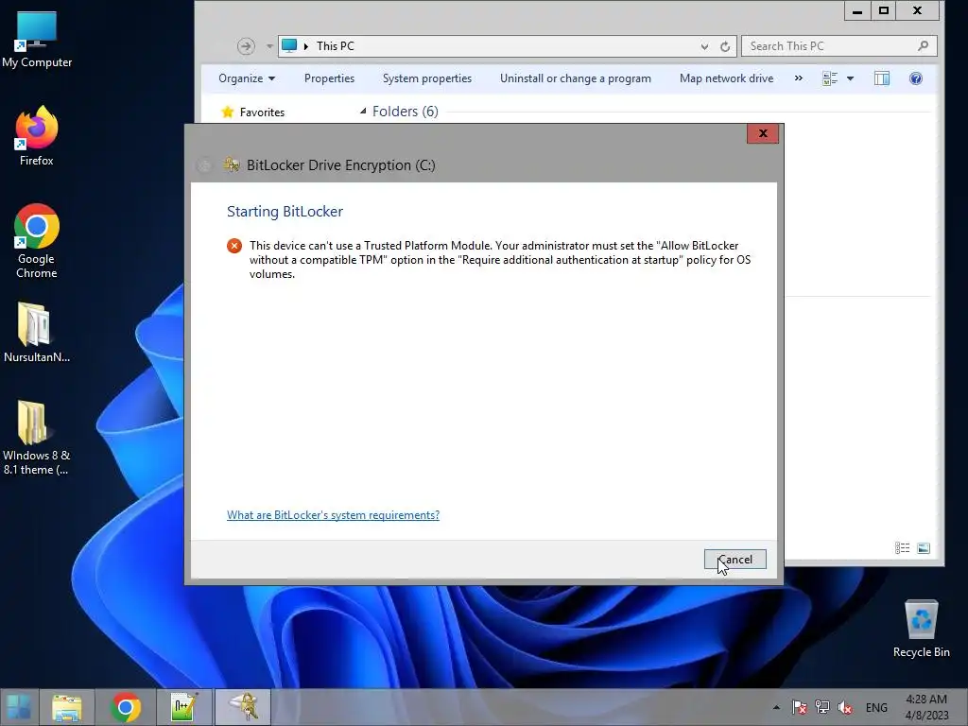Open System properties in Explorer toolbar
This screenshot has height=726, width=968.
(x=427, y=78)
